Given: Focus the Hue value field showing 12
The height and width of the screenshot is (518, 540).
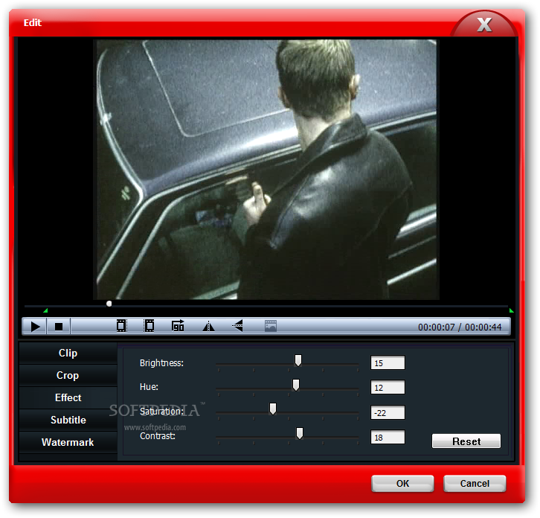Looking at the screenshot, I should pos(388,388).
